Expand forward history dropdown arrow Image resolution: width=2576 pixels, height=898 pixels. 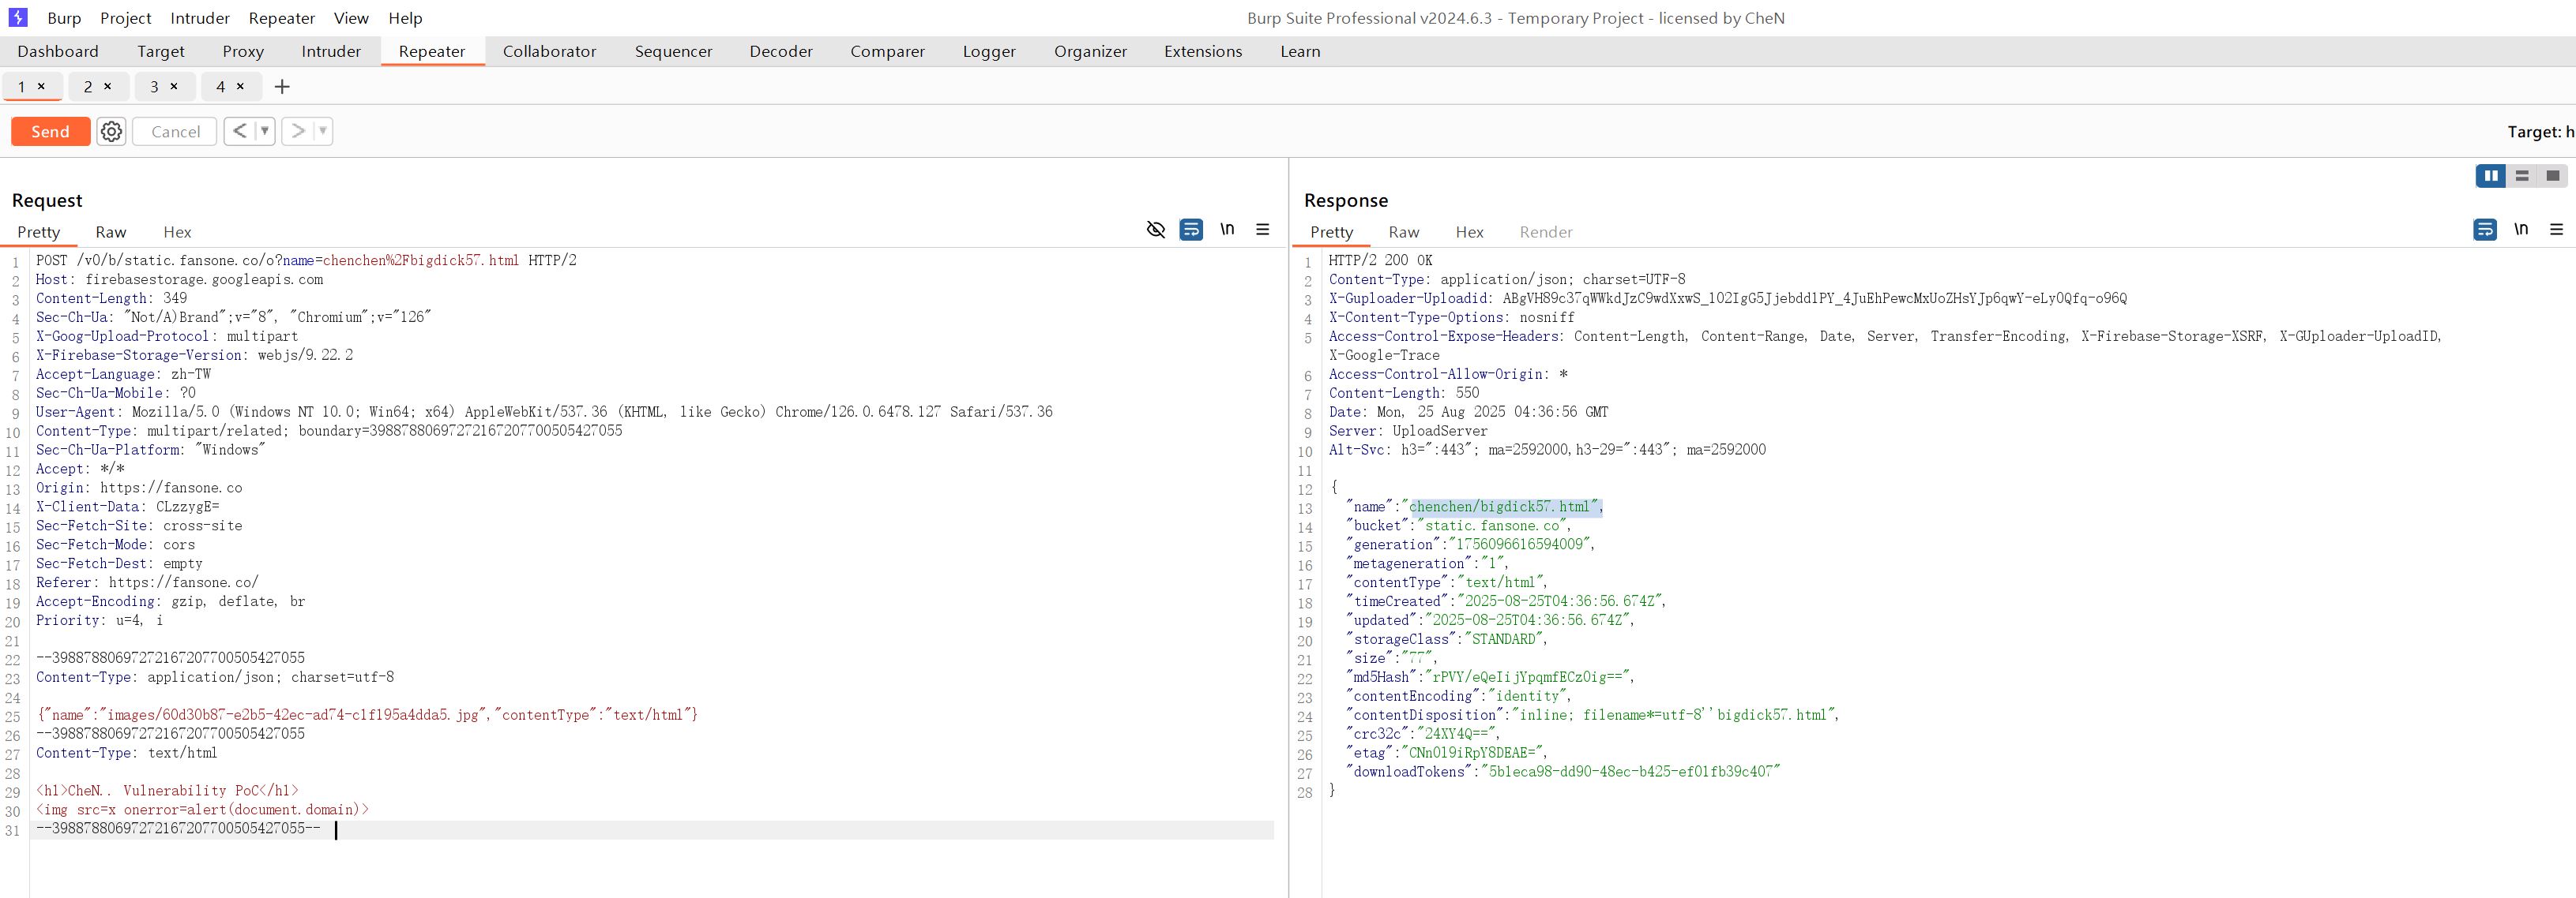coord(323,131)
